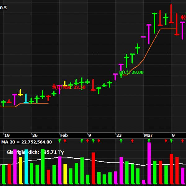
Task: Click the green up arrow below Feb label
Action: click(x=60, y=141)
